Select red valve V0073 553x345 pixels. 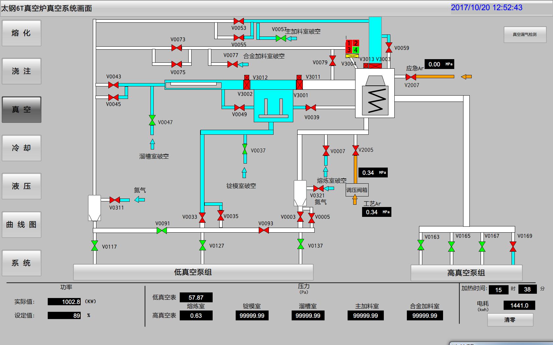click(x=177, y=48)
